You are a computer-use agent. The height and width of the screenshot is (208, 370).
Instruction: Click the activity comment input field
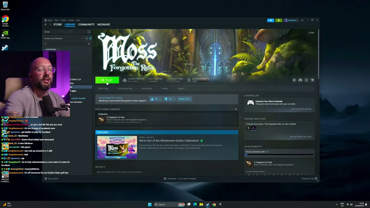coord(167,172)
